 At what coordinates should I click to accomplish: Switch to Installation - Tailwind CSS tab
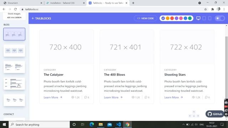[65, 3]
